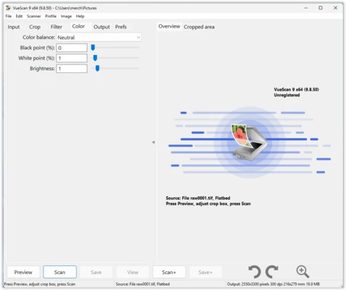Viewport: 346px width, 290px height.
Task: Click the grayed View button
Action: click(133, 272)
